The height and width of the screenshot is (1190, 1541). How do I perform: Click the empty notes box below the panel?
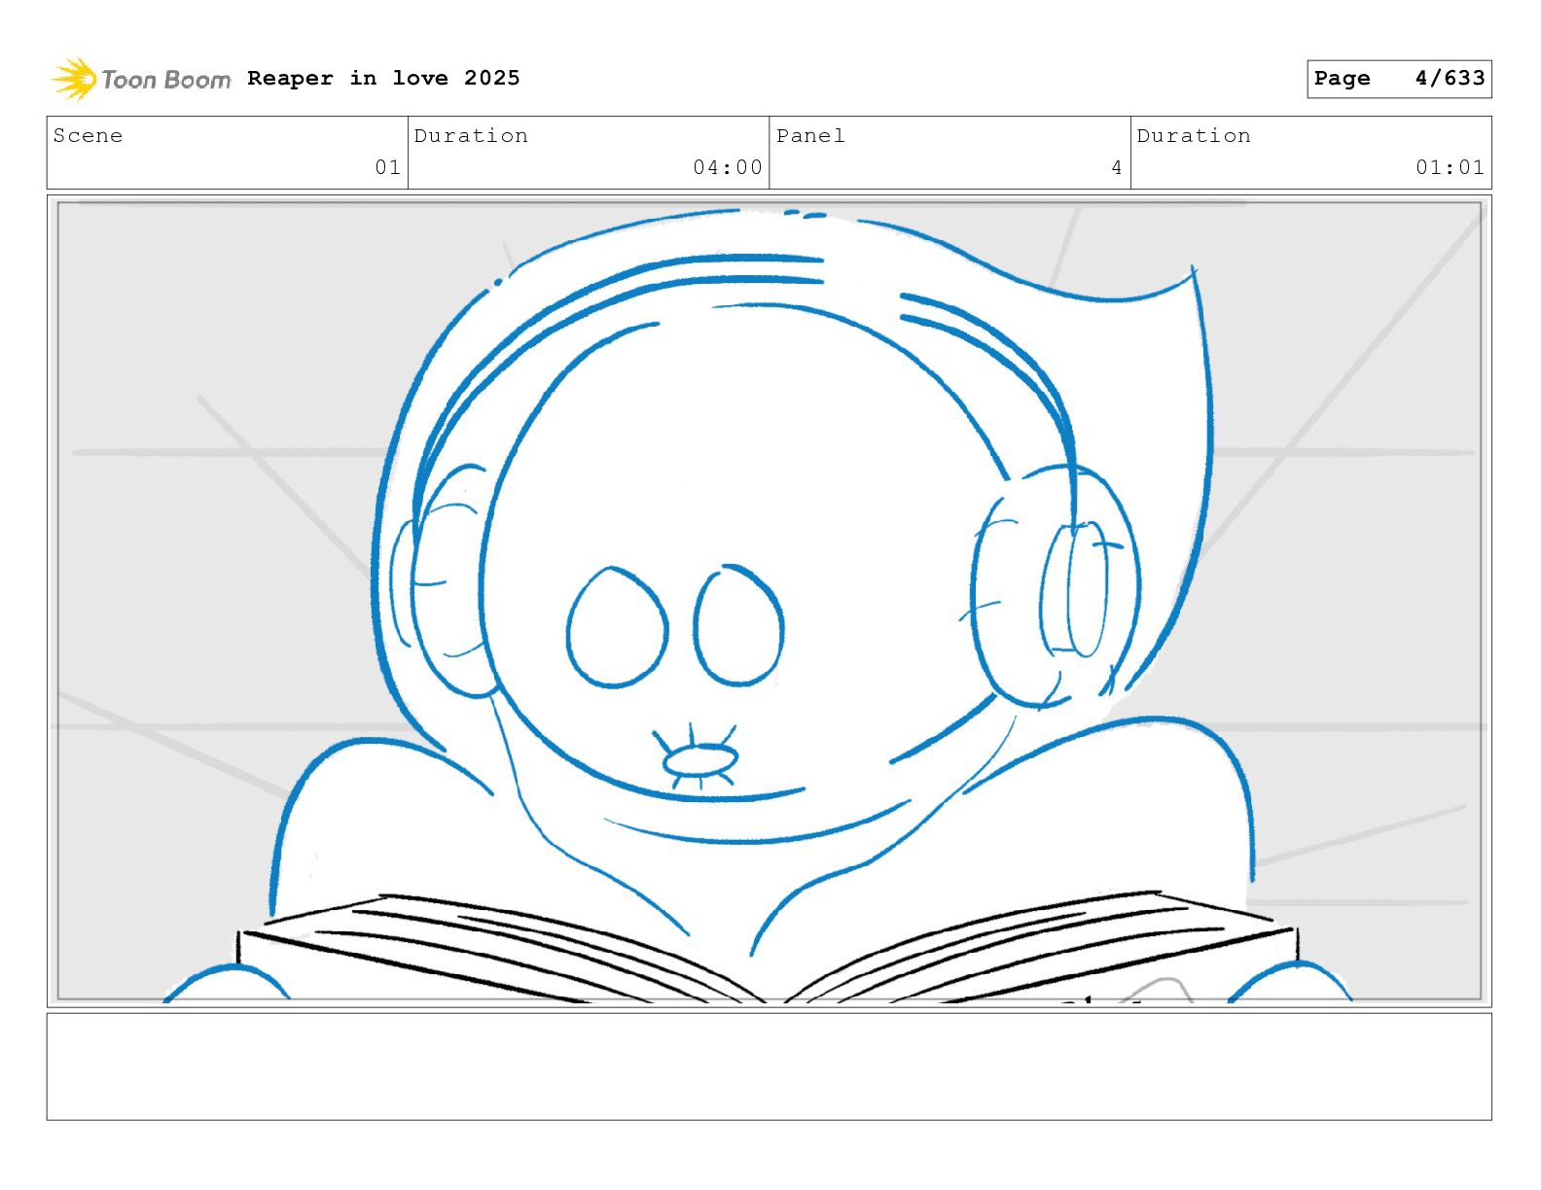[x=770, y=1067]
